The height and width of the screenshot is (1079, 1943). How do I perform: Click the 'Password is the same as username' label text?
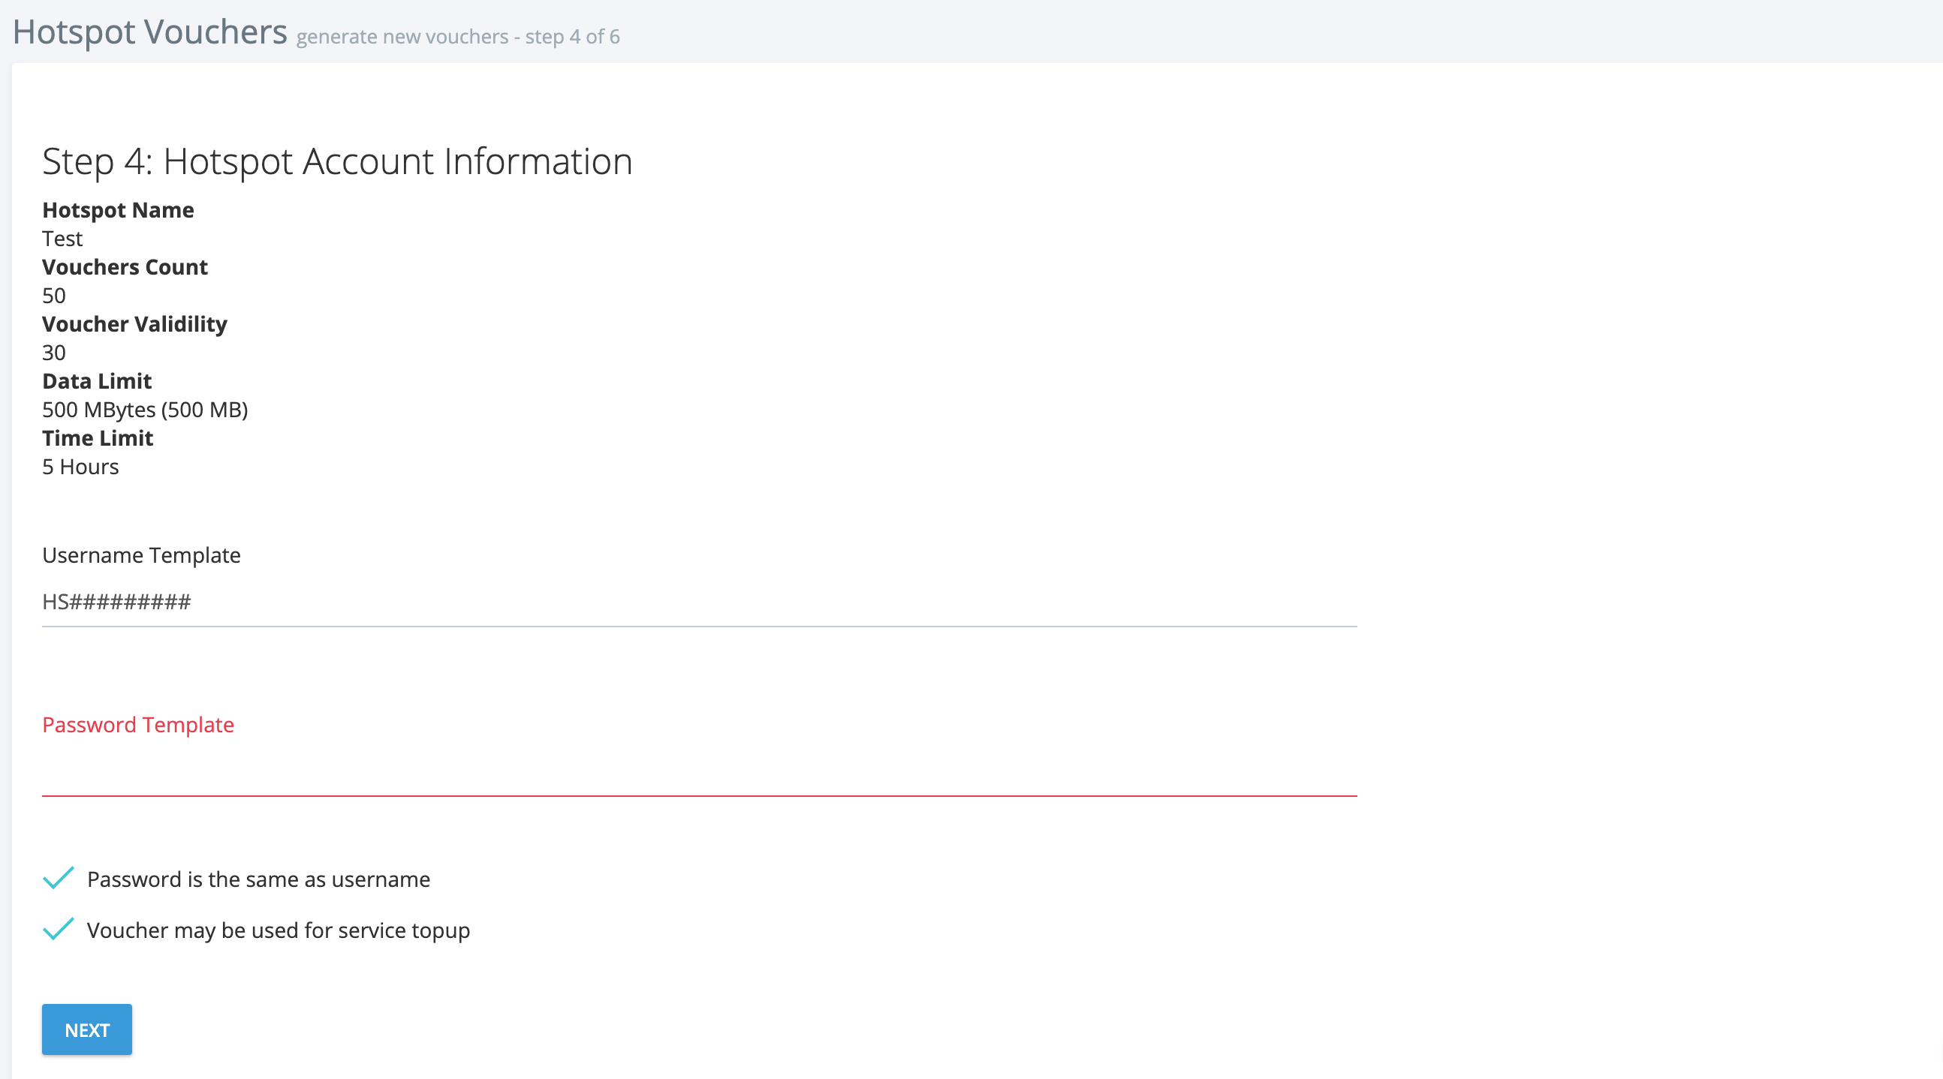point(258,879)
